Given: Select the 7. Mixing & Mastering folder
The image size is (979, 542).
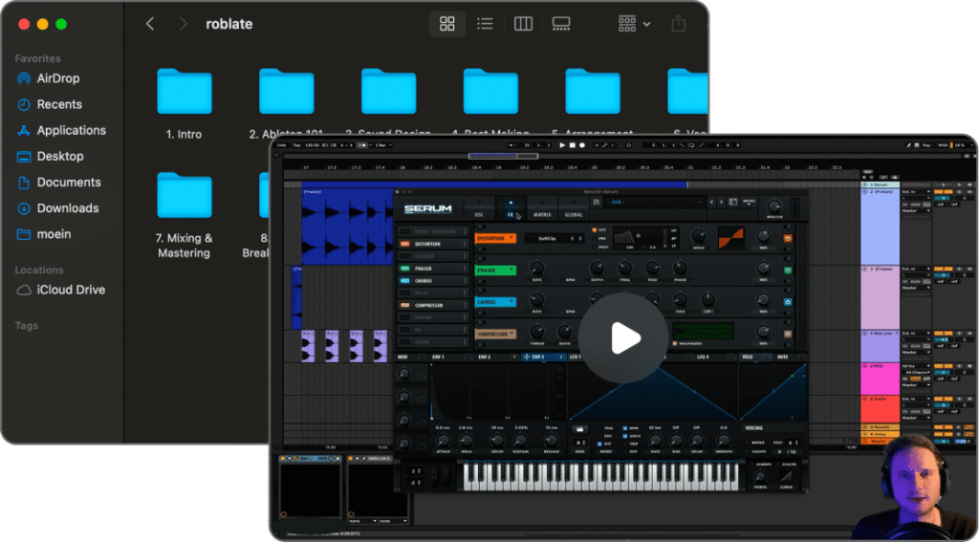Looking at the screenshot, I should (x=185, y=215).
